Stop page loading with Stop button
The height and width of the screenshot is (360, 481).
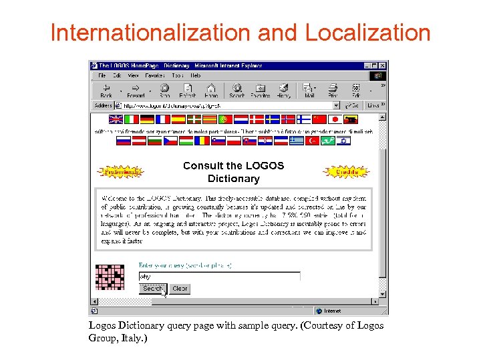(165, 91)
